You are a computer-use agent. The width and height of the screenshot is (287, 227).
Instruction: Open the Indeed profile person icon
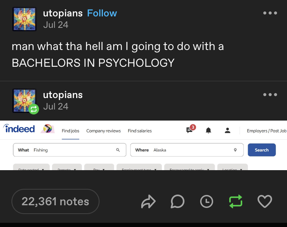click(228, 130)
